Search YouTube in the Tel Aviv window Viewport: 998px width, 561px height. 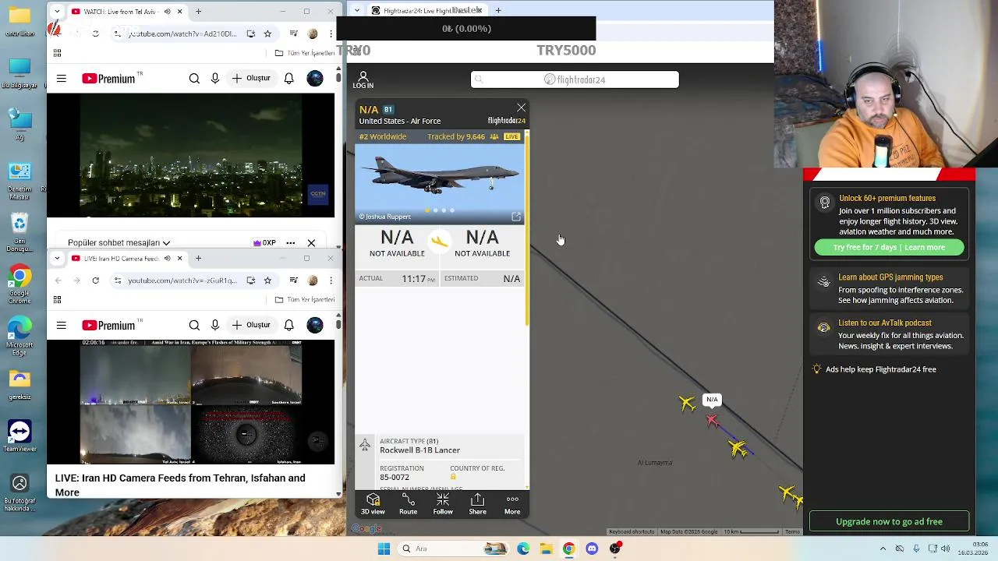[x=194, y=79]
